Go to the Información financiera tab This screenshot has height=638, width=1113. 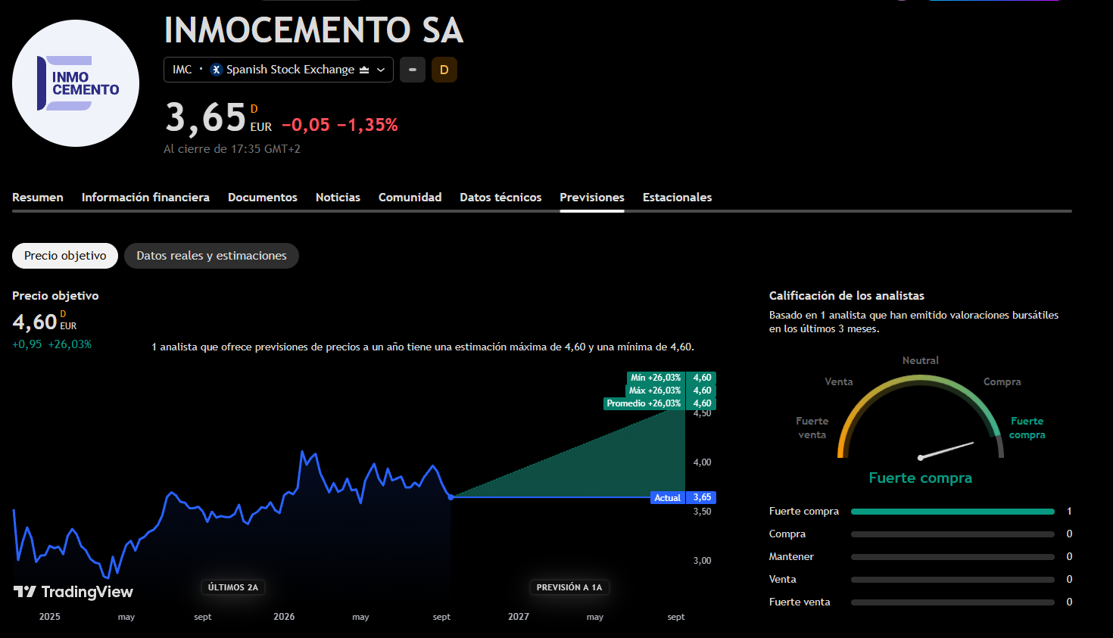(x=145, y=198)
